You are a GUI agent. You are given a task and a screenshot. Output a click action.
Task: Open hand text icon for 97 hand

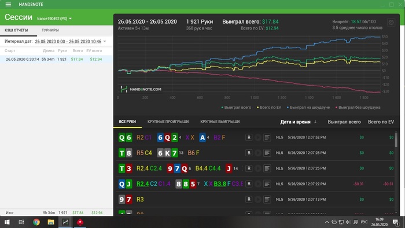pyautogui.click(x=267, y=199)
